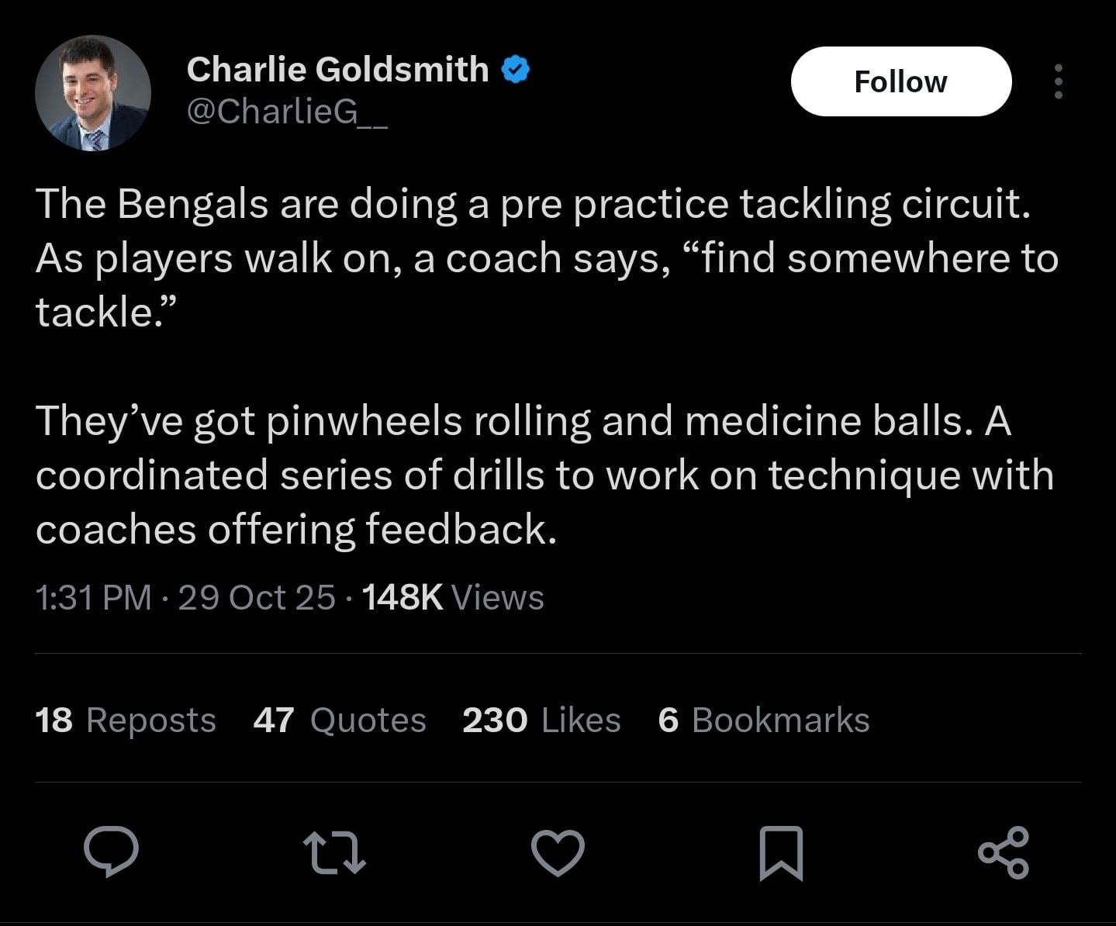Click the reply speech bubble icon
This screenshot has width=1116, height=926.
112,852
